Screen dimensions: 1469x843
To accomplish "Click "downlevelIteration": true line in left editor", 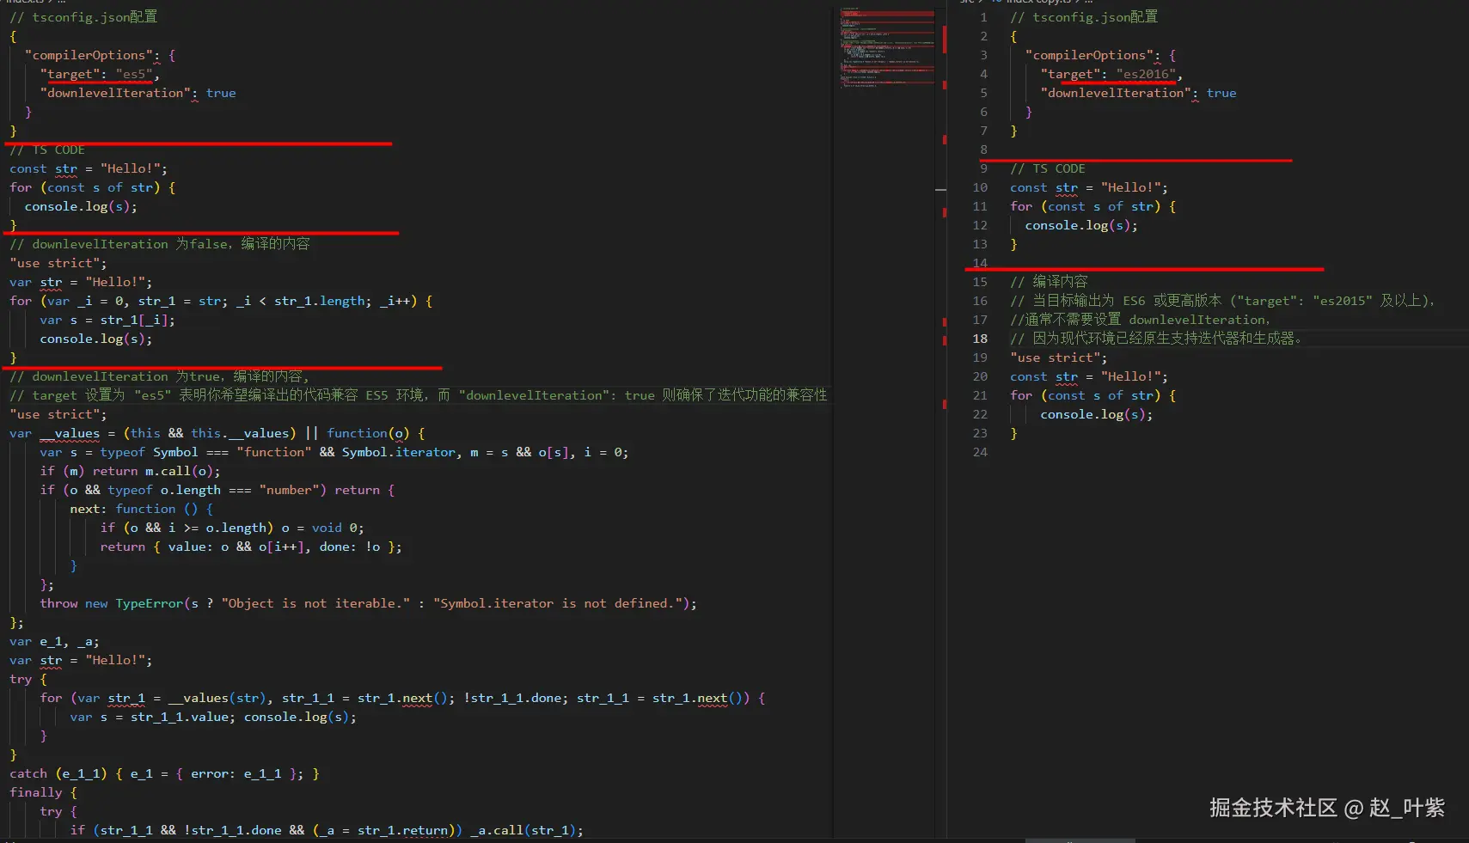I will click(138, 93).
